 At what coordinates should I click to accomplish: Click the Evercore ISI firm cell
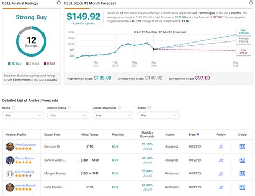(52, 146)
